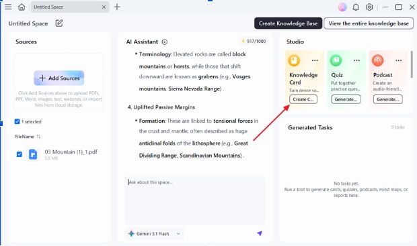Click the Podcast icon
This screenshot has width=417, height=246.
click(x=377, y=60)
